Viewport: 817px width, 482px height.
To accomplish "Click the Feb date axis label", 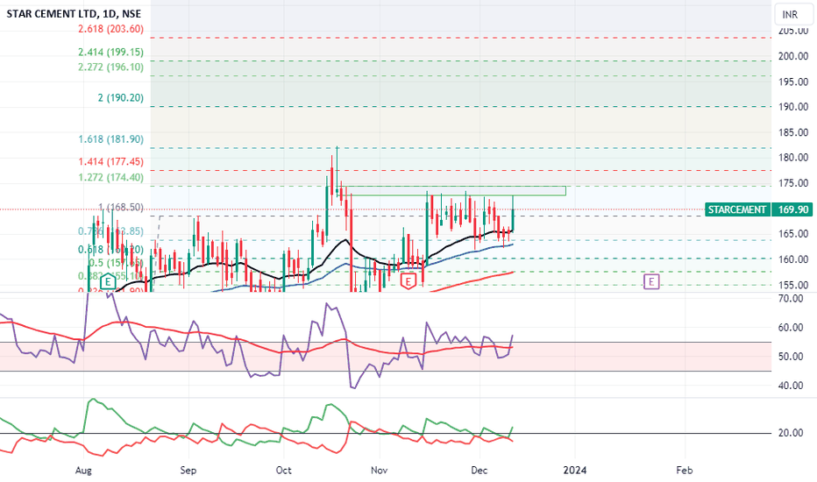I will click(x=684, y=471).
